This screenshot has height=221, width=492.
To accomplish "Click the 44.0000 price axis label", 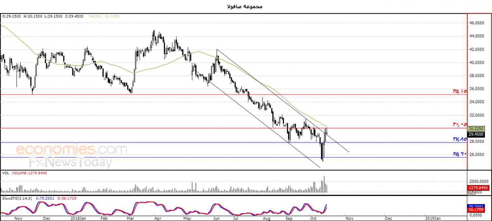I will tap(477, 36).
